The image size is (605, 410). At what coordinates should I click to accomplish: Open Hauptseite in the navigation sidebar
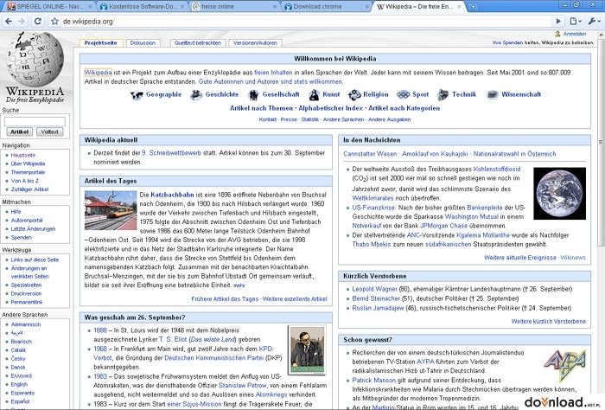23,155
